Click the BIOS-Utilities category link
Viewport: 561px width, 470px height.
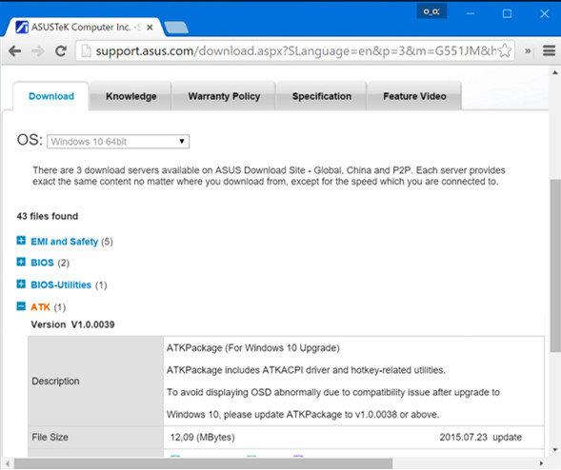[x=61, y=284]
